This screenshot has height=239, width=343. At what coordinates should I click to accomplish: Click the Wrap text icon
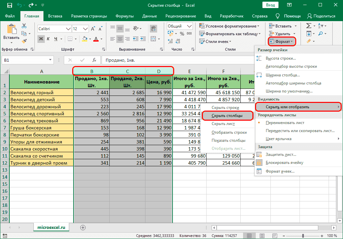tap(154, 28)
